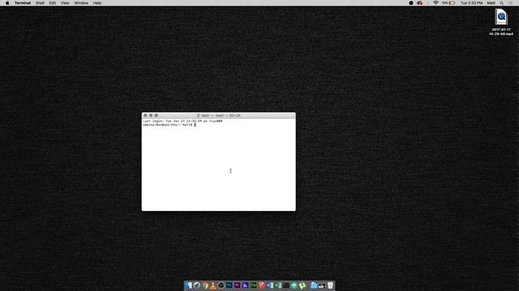The width and height of the screenshot is (519, 291).
Task: Click the Creative Cloud menu bar icon
Action: [420, 3]
